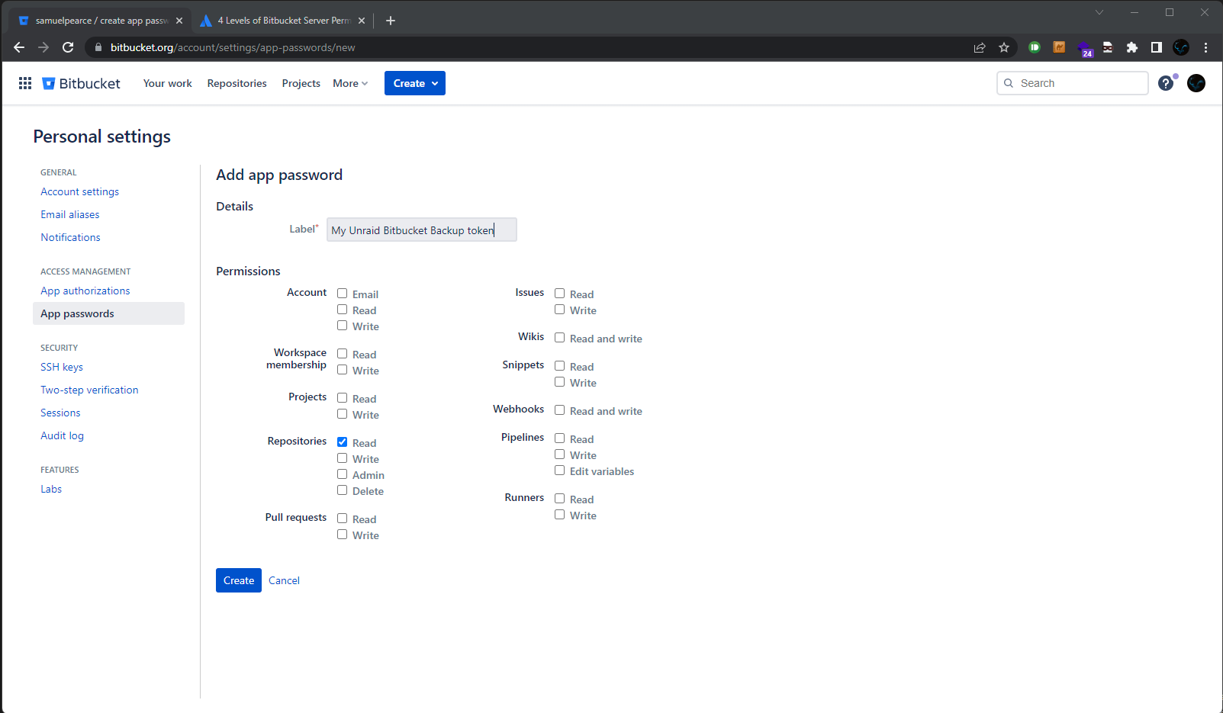Click the Create app password button
This screenshot has width=1223, height=713.
point(239,580)
